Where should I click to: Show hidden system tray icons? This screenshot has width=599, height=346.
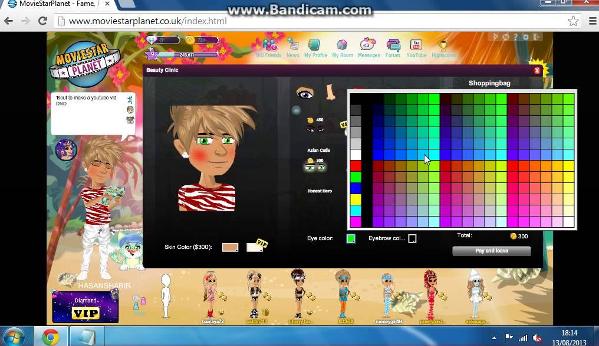(494, 338)
